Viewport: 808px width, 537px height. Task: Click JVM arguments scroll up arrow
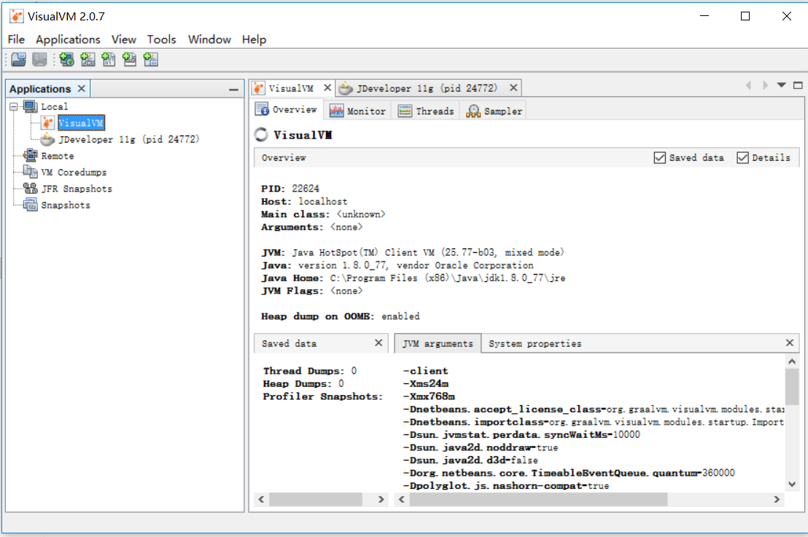point(792,361)
